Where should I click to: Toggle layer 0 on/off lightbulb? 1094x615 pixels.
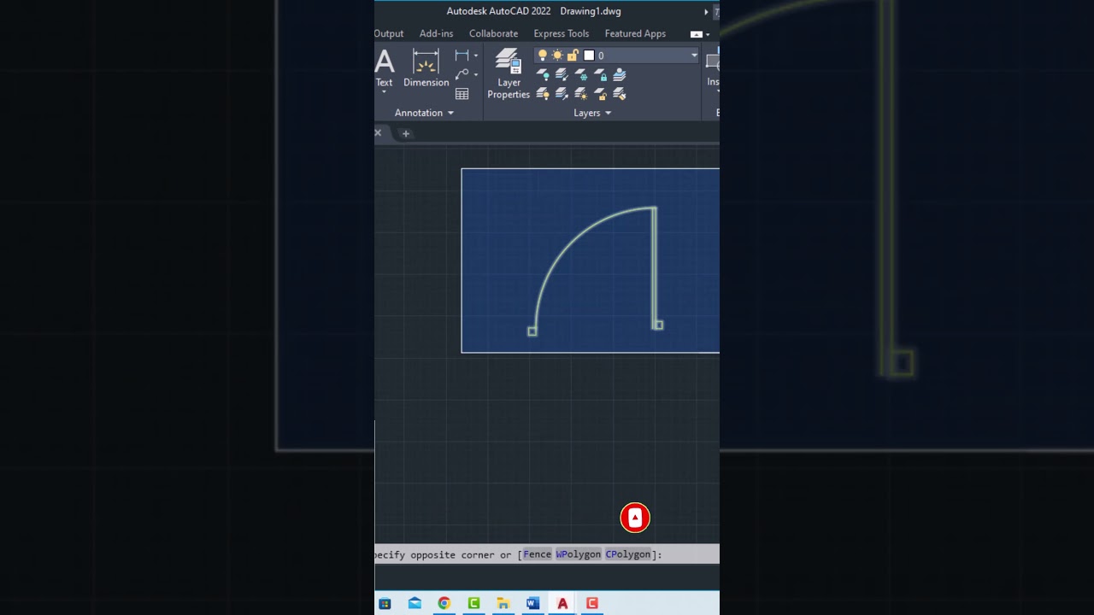(x=542, y=56)
